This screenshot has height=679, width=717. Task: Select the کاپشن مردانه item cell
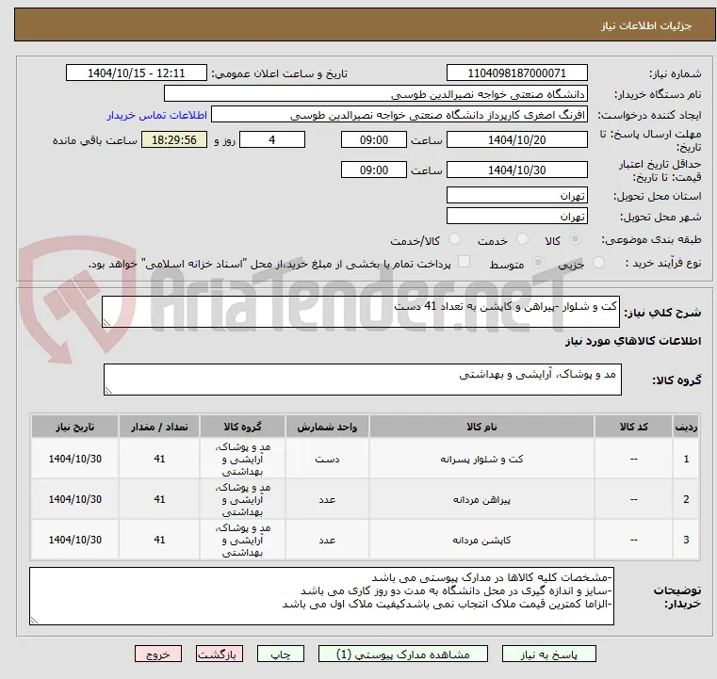[481, 540]
